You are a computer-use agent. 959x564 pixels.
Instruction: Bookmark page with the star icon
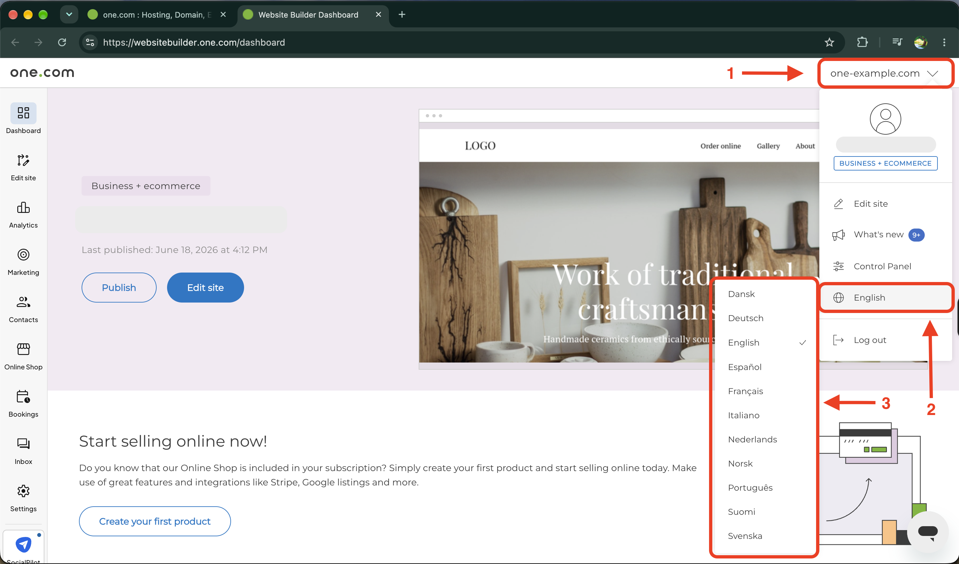pos(829,42)
